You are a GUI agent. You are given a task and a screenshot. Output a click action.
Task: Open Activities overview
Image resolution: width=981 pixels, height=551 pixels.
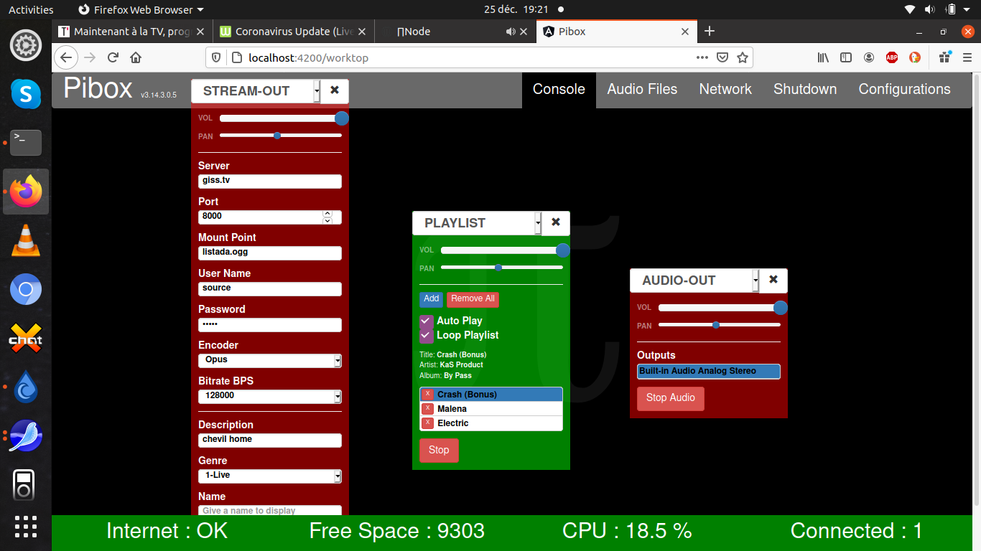pyautogui.click(x=31, y=9)
